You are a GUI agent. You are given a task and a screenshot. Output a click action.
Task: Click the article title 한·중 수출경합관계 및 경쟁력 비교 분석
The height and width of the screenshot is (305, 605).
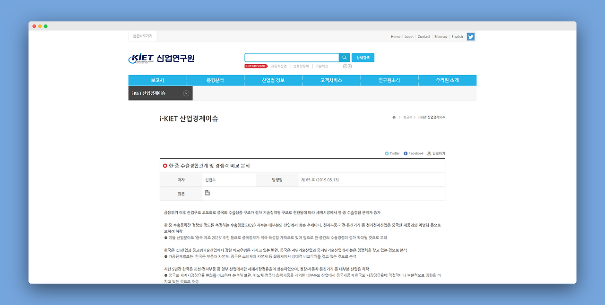(209, 166)
